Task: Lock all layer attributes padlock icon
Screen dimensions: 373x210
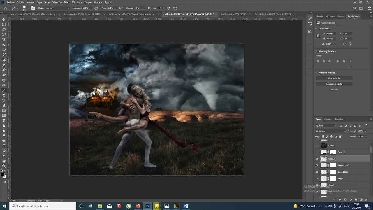Action: click(x=340, y=136)
